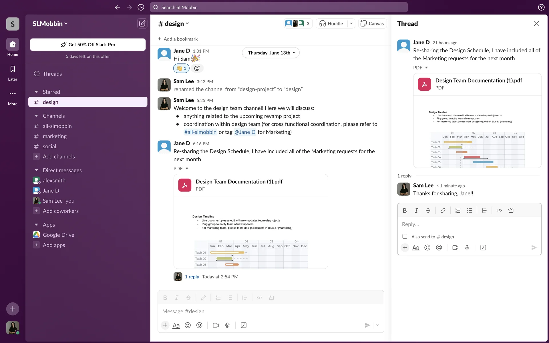Click the microphone icon in channel composer
The height and width of the screenshot is (343, 549).
[227, 325]
